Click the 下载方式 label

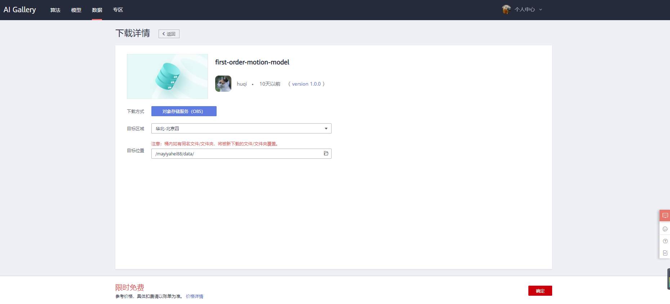click(x=136, y=112)
